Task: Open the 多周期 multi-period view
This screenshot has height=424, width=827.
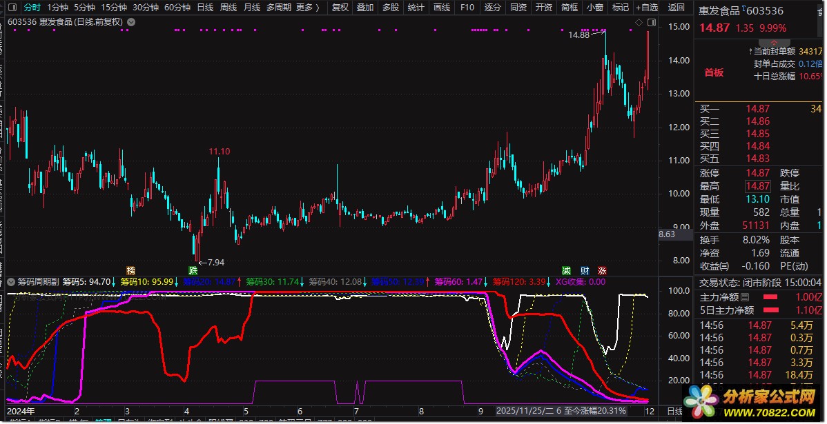Action: pos(278,8)
